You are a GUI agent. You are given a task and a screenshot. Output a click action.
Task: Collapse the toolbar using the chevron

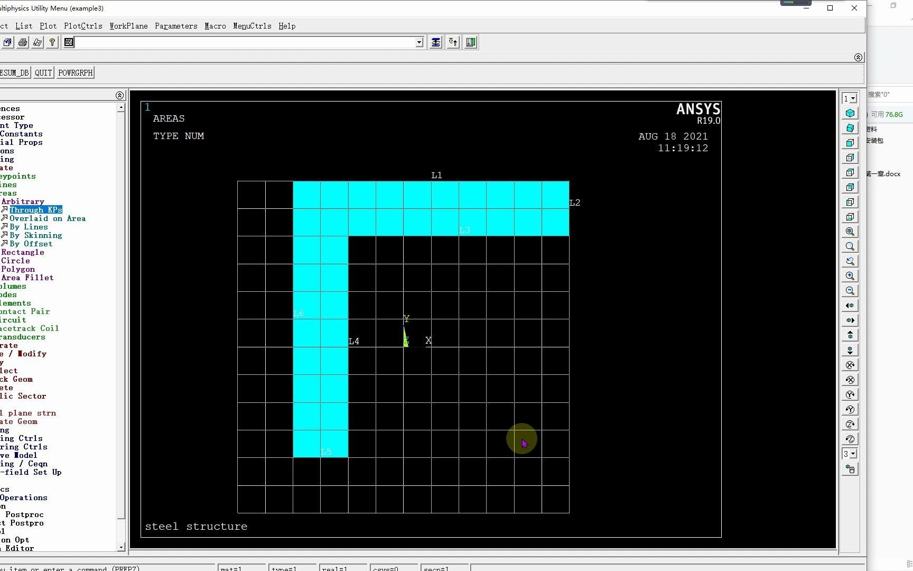point(858,57)
